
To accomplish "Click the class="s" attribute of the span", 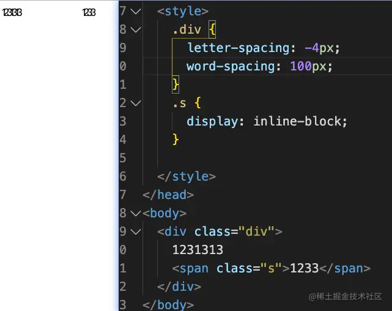I will pos(249,268).
